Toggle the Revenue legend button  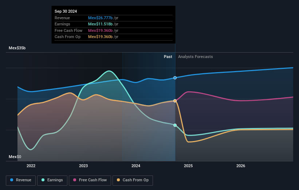(x=21, y=180)
